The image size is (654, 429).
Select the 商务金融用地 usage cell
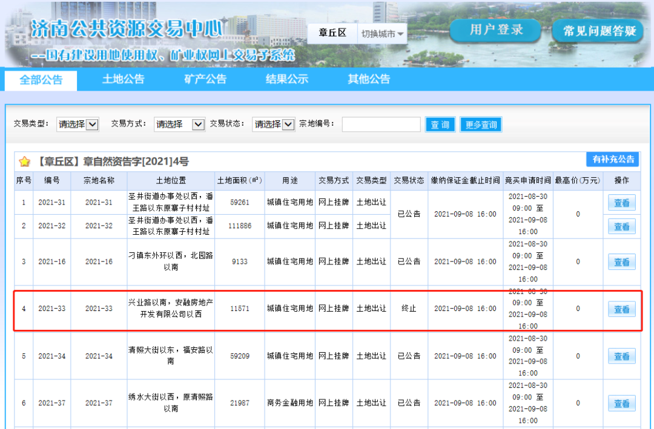coord(290,403)
